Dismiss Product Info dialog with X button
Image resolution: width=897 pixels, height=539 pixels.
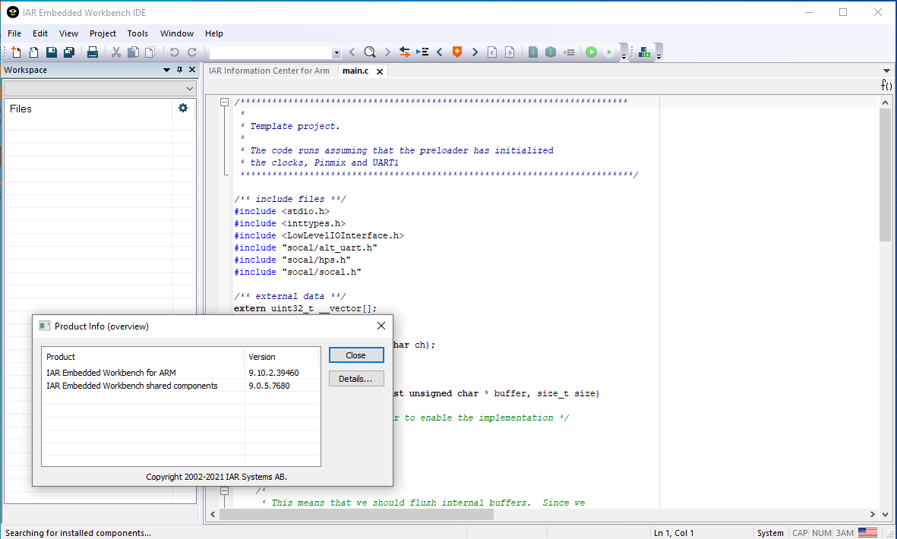[x=381, y=326]
